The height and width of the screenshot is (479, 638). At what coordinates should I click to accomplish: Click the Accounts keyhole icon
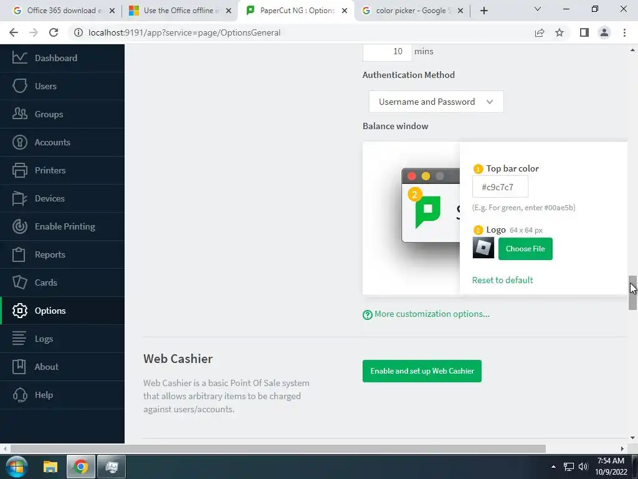(x=19, y=142)
